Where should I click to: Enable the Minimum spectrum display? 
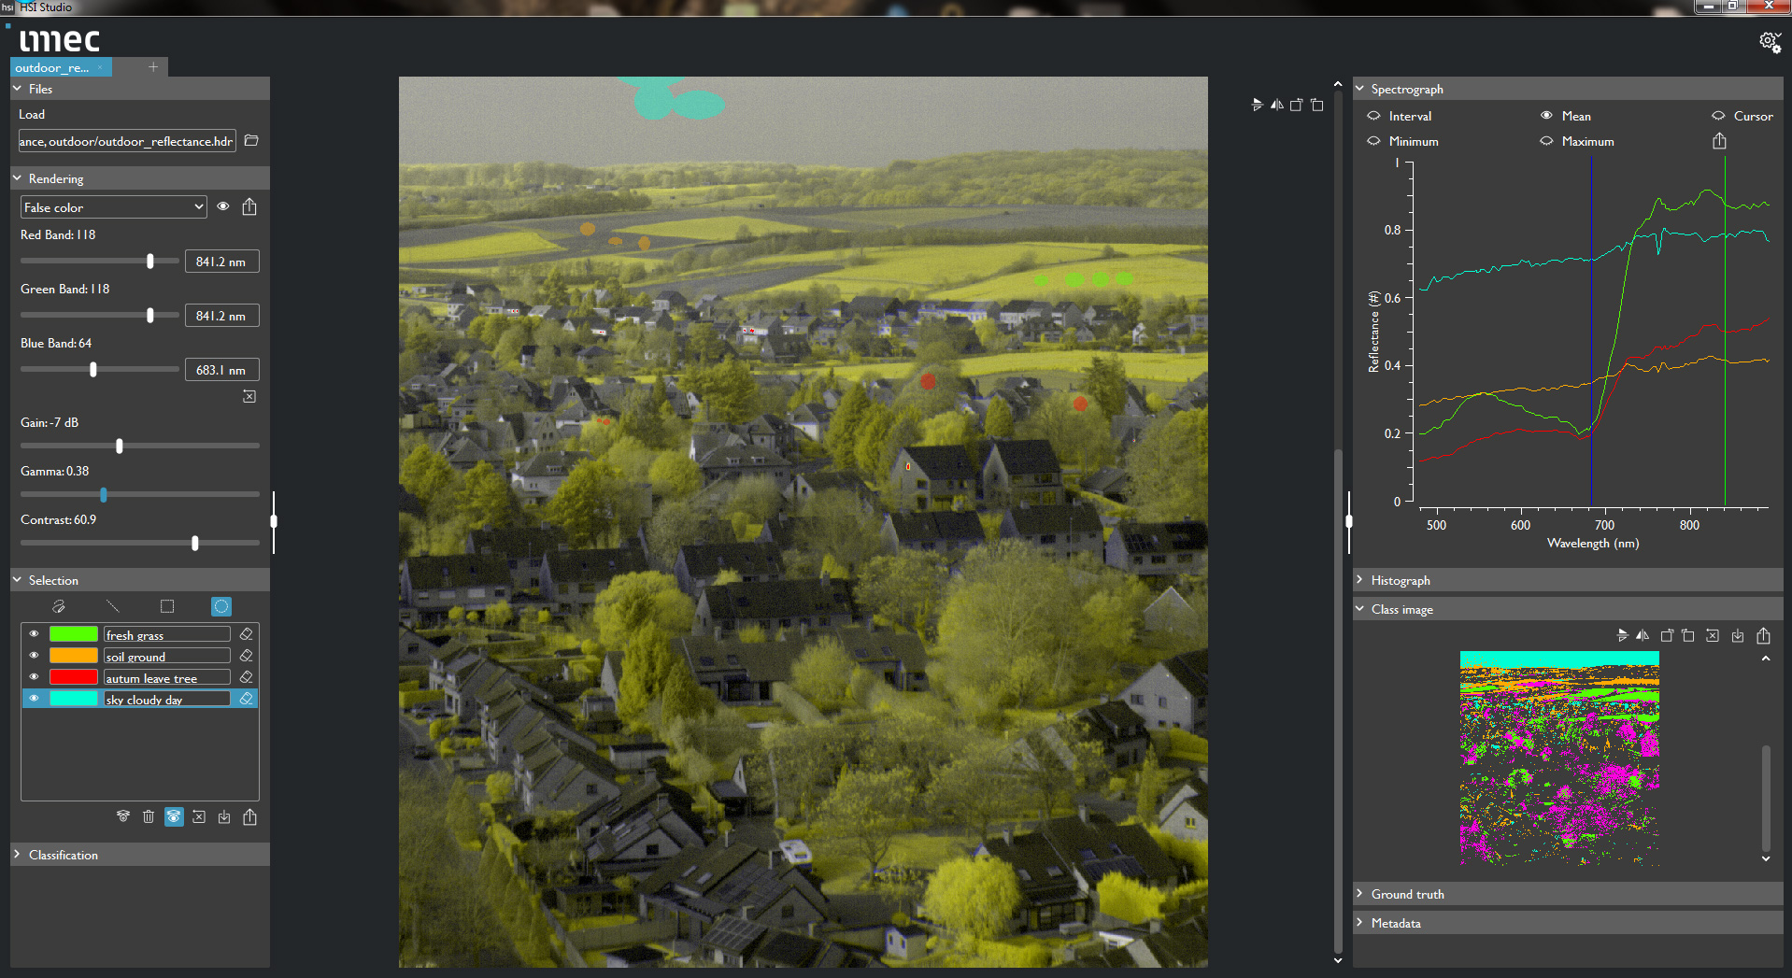point(1373,141)
